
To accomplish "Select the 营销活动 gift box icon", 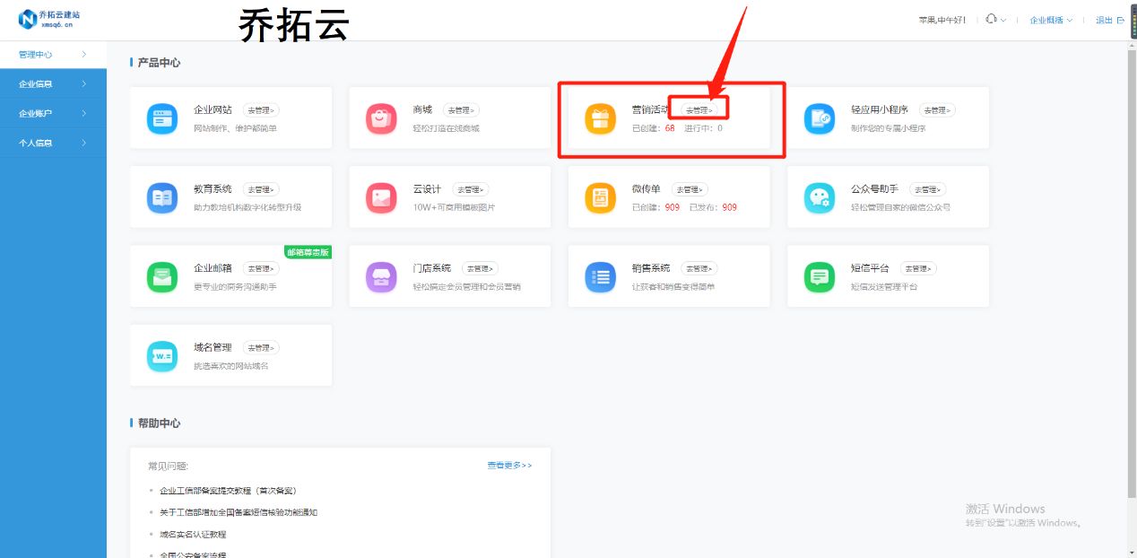I will point(600,118).
